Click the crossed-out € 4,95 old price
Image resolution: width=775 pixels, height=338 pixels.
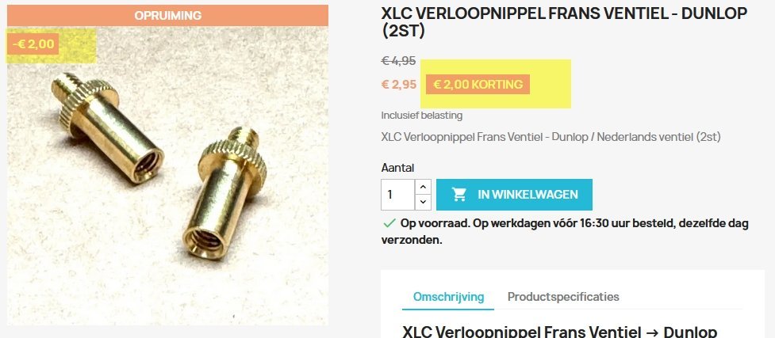tap(398, 61)
